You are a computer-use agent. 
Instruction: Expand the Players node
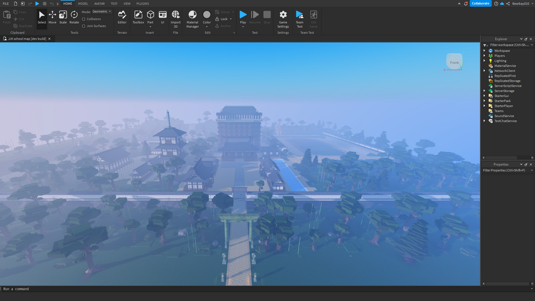click(484, 56)
